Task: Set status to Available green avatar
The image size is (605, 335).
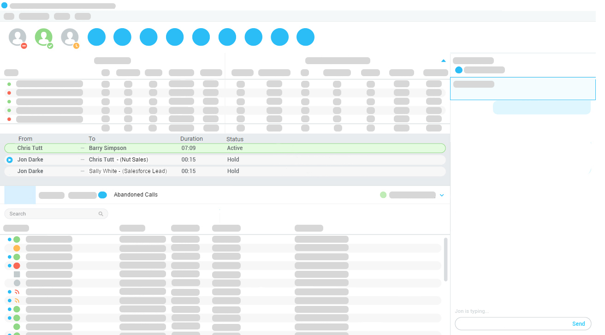Action: (44, 37)
